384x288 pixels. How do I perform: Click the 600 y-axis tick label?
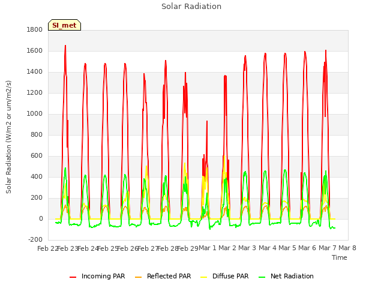pos(37,156)
